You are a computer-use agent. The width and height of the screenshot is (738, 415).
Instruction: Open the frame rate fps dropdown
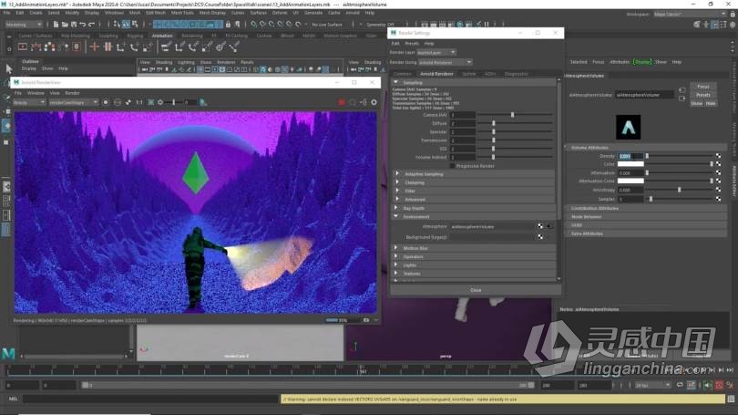[x=652, y=385]
